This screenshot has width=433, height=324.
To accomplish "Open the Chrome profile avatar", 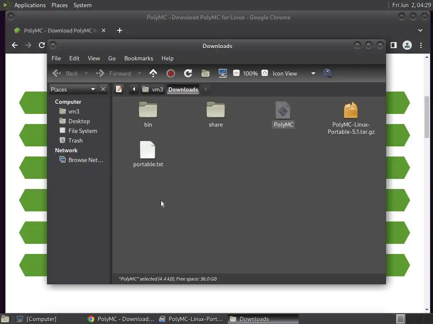I will pyautogui.click(x=407, y=45).
